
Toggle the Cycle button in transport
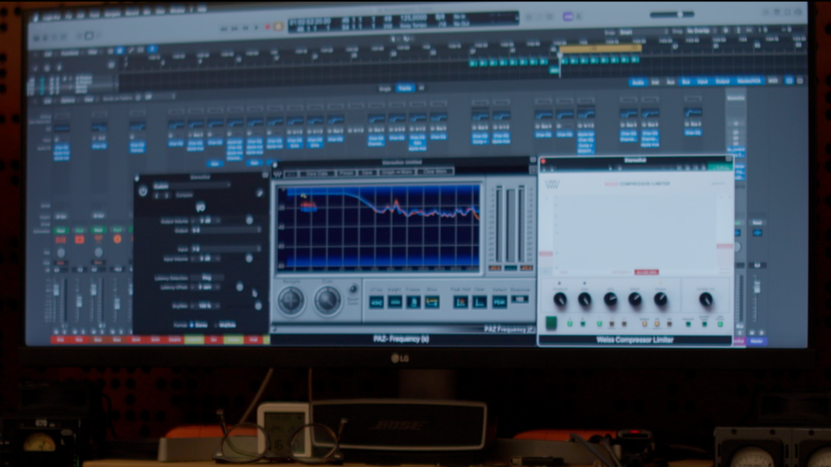coord(278,27)
